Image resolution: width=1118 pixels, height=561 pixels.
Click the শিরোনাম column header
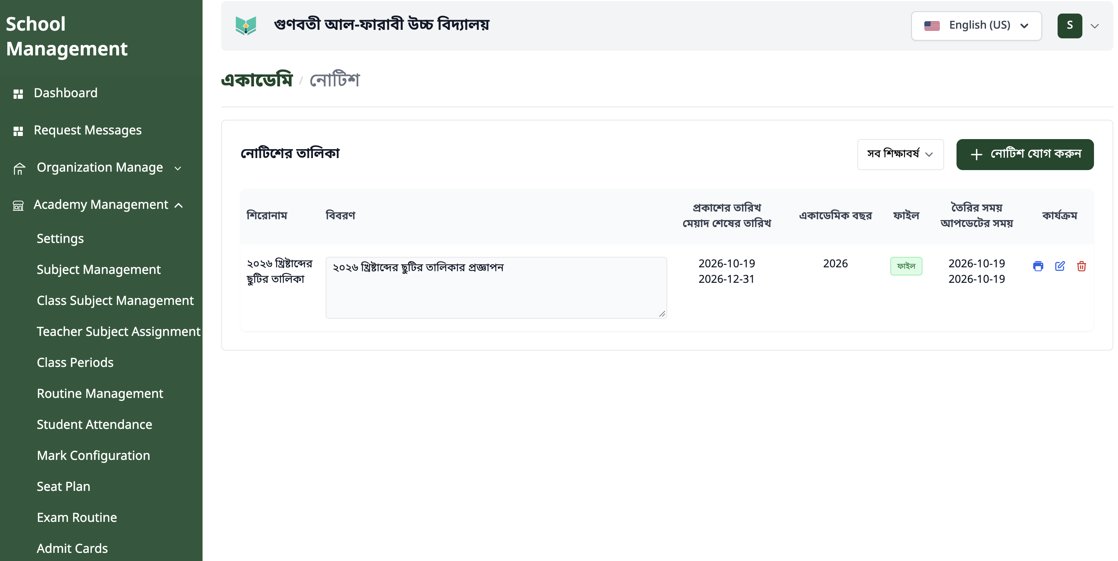point(267,216)
